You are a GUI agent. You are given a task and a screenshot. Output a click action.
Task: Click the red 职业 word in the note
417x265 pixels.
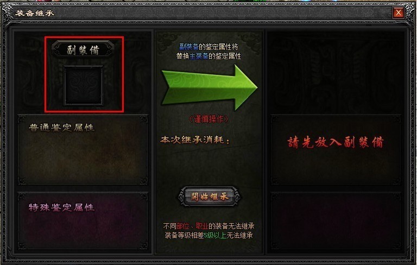coord(202,226)
